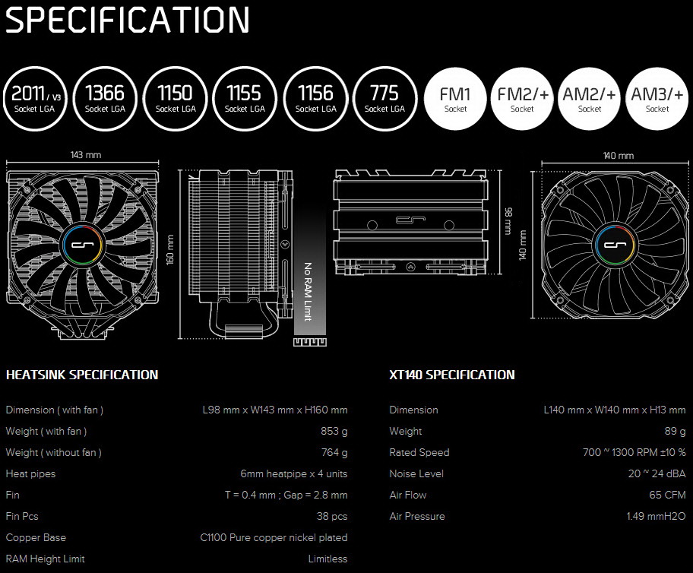Click the XT140 'Weight' label
Viewport: 693px width, 573px height.
406,432
